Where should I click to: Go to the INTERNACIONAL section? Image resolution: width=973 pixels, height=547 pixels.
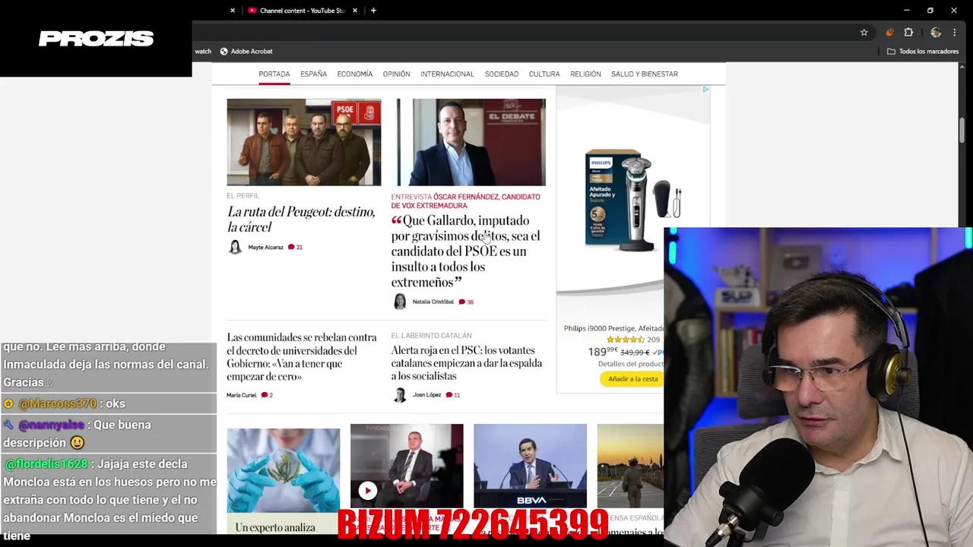point(447,74)
